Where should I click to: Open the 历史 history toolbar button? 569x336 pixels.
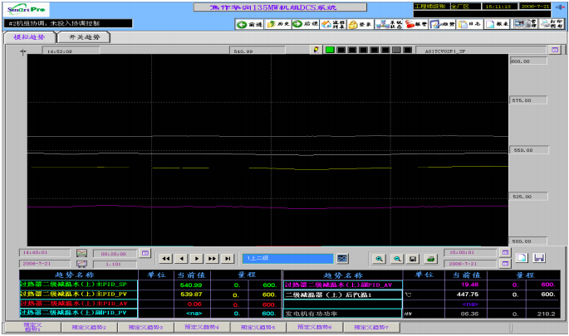coord(276,24)
